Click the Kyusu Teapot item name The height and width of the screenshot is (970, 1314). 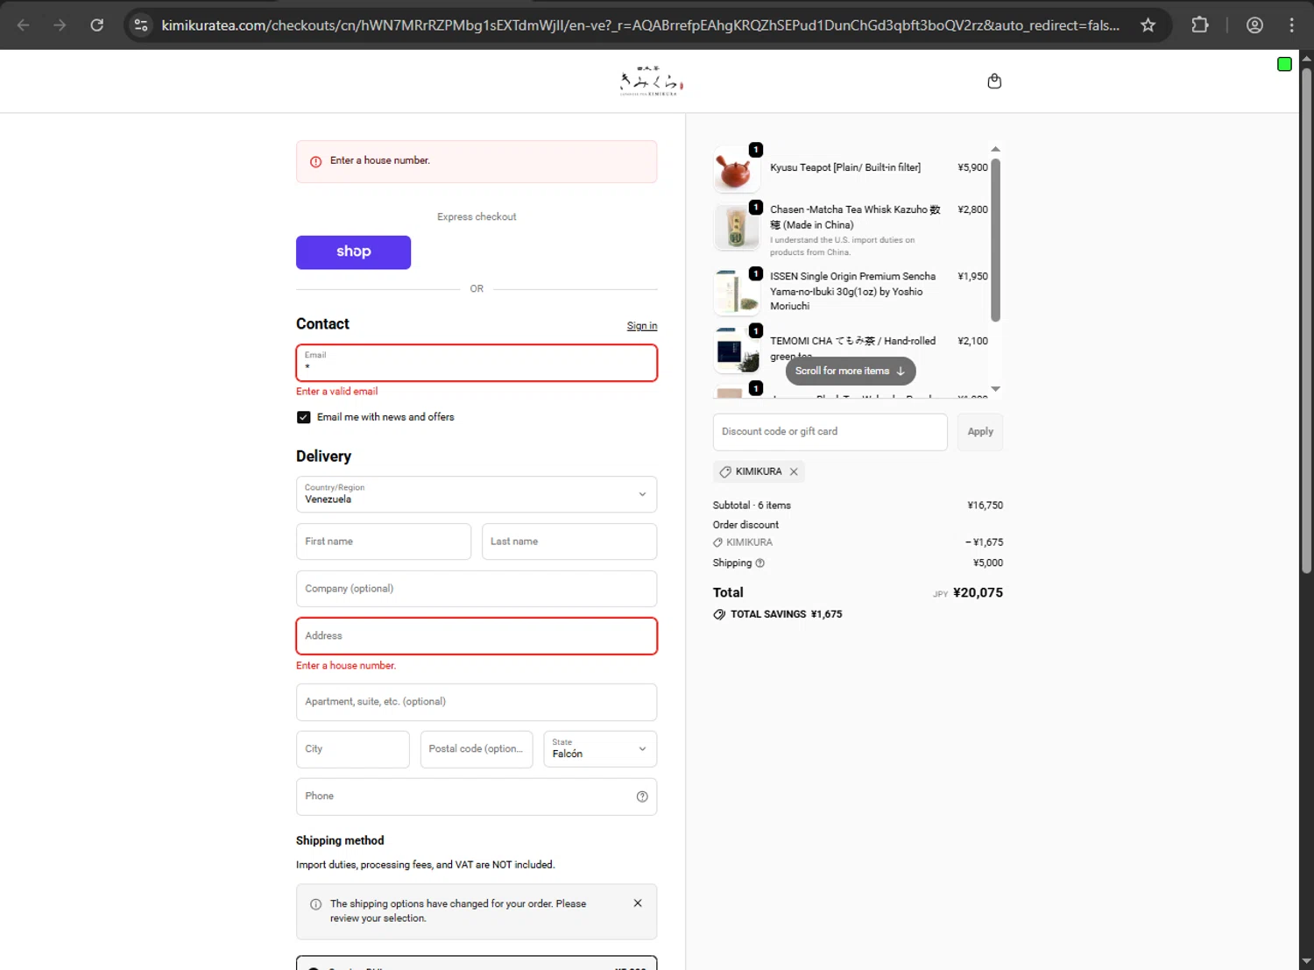(845, 167)
